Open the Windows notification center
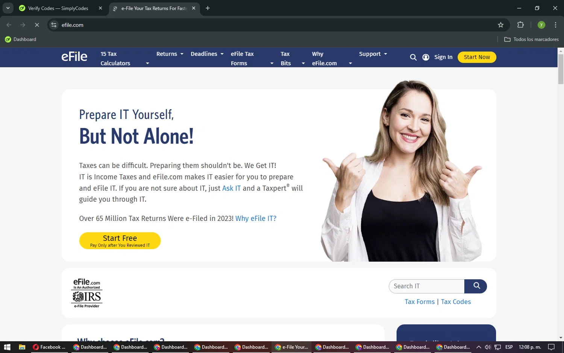Screen dimensions: 564x353 pyautogui.click(x=551, y=347)
